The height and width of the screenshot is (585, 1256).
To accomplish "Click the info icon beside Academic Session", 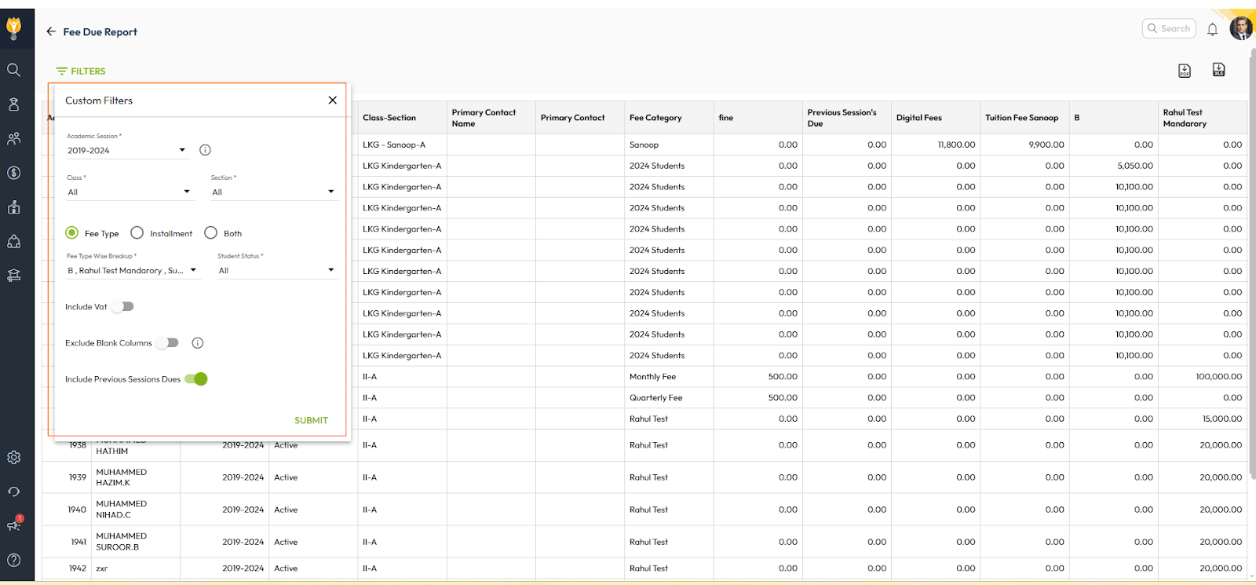I will click(x=205, y=150).
